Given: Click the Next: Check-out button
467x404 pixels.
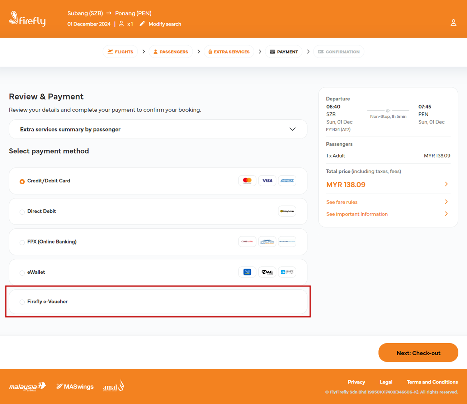Looking at the screenshot, I should [x=418, y=352].
